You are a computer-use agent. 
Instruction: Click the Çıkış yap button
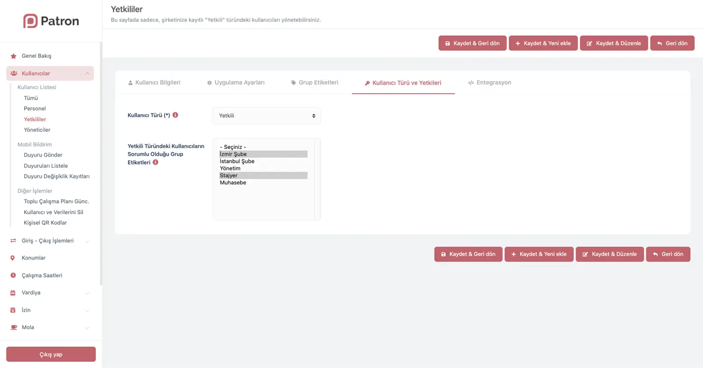[51, 354]
